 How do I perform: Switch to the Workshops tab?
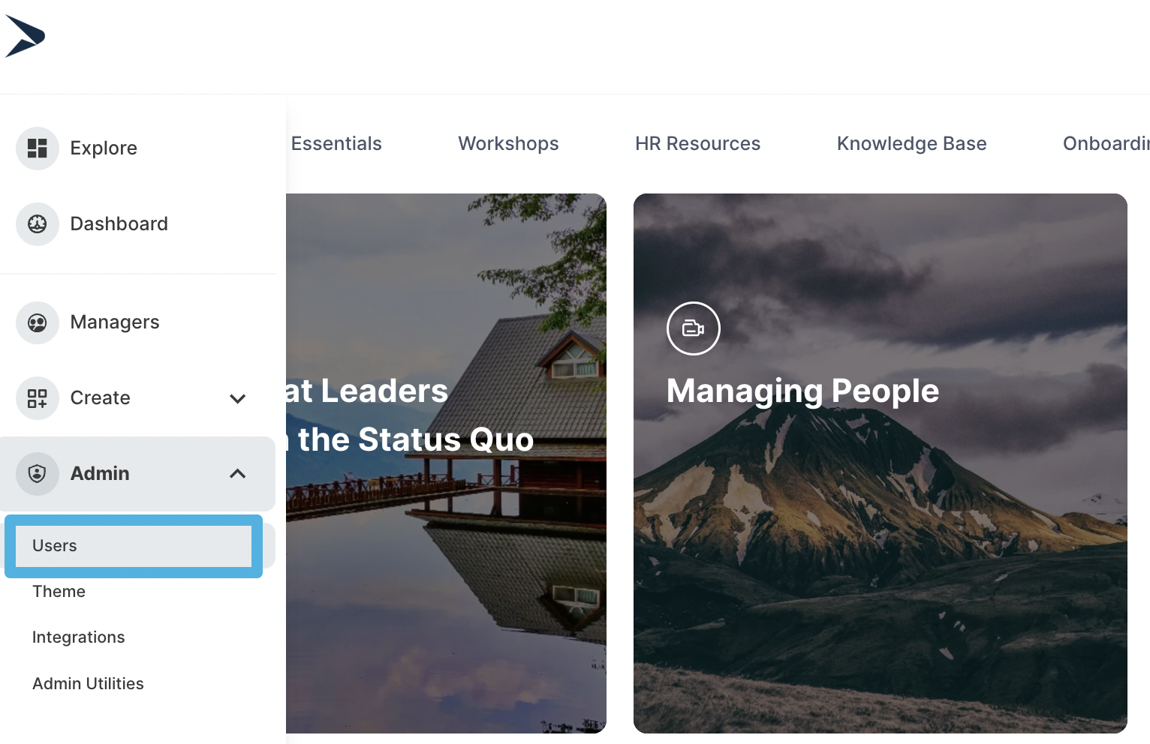click(508, 144)
